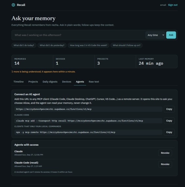The image size is (185, 187).
Task: Copy the npx mcp-remote command
Action: (x=169, y=132)
